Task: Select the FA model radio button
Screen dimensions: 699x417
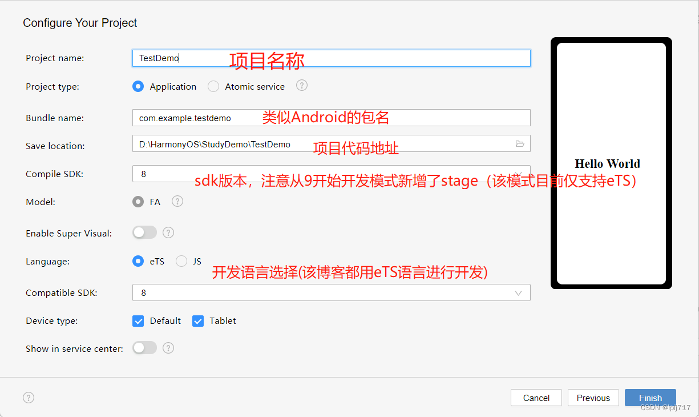Action: point(138,202)
